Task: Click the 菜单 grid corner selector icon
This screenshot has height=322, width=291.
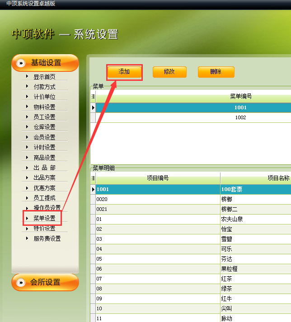Action: [x=93, y=96]
